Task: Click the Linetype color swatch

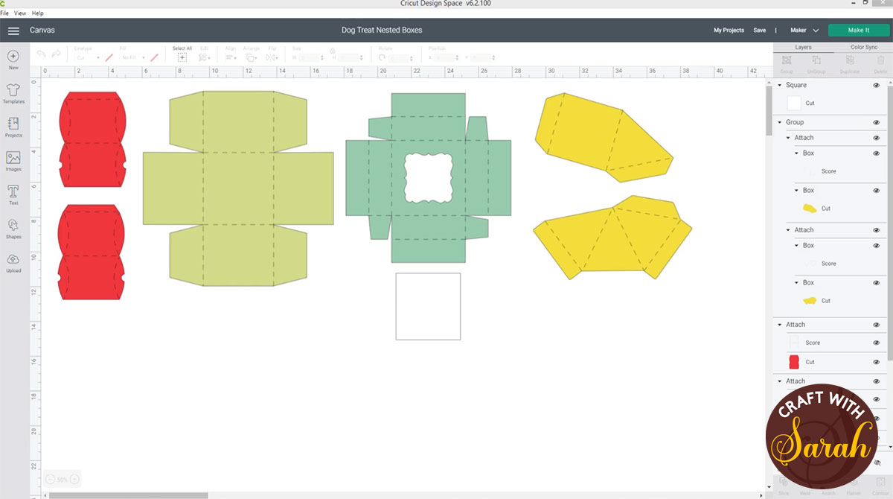Action: (109, 57)
